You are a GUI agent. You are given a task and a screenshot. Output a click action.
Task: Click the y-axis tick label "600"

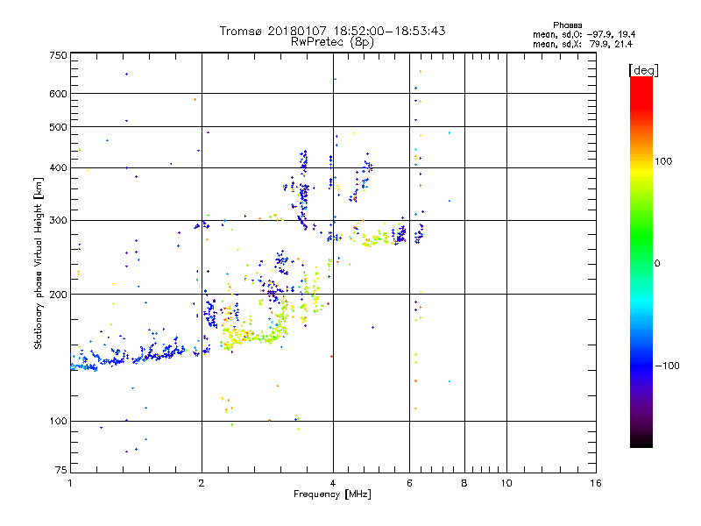click(x=58, y=94)
